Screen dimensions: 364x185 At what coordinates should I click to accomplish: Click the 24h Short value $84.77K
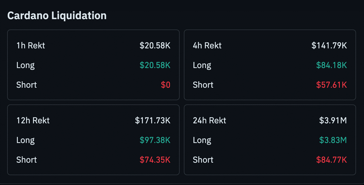pyautogui.click(x=332, y=160)
